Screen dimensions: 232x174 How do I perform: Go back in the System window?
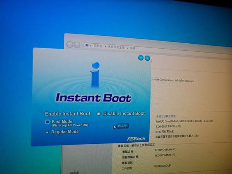point(70,44)
